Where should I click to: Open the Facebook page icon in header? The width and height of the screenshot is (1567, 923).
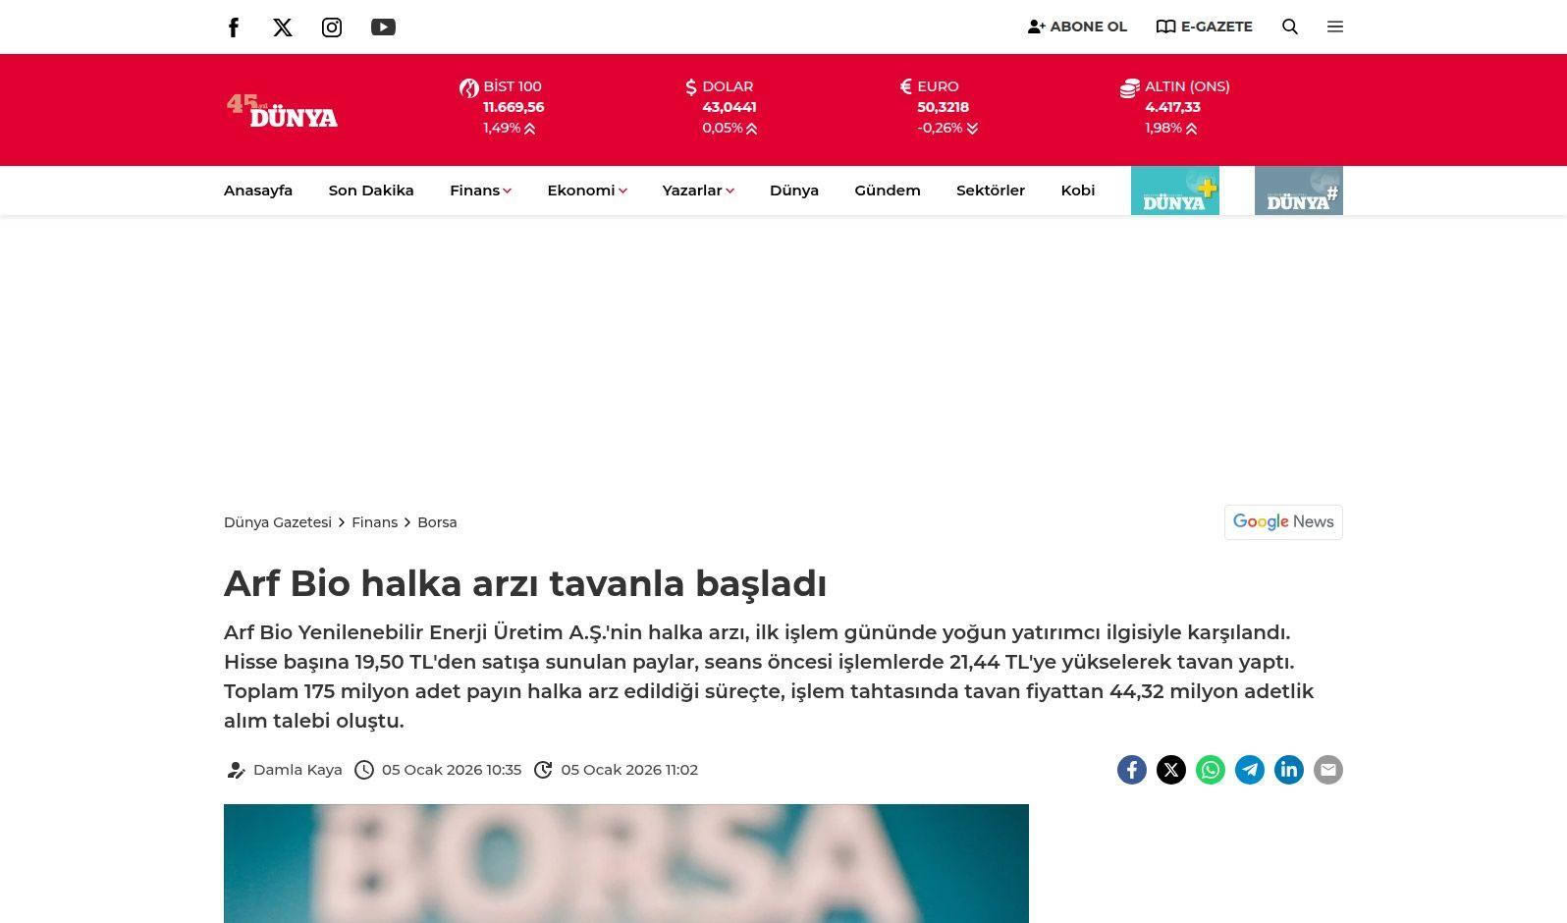click(x=234, y=27)
